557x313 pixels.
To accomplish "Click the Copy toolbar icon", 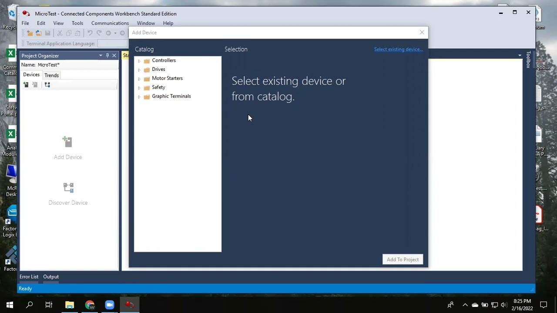I will 69,33.
